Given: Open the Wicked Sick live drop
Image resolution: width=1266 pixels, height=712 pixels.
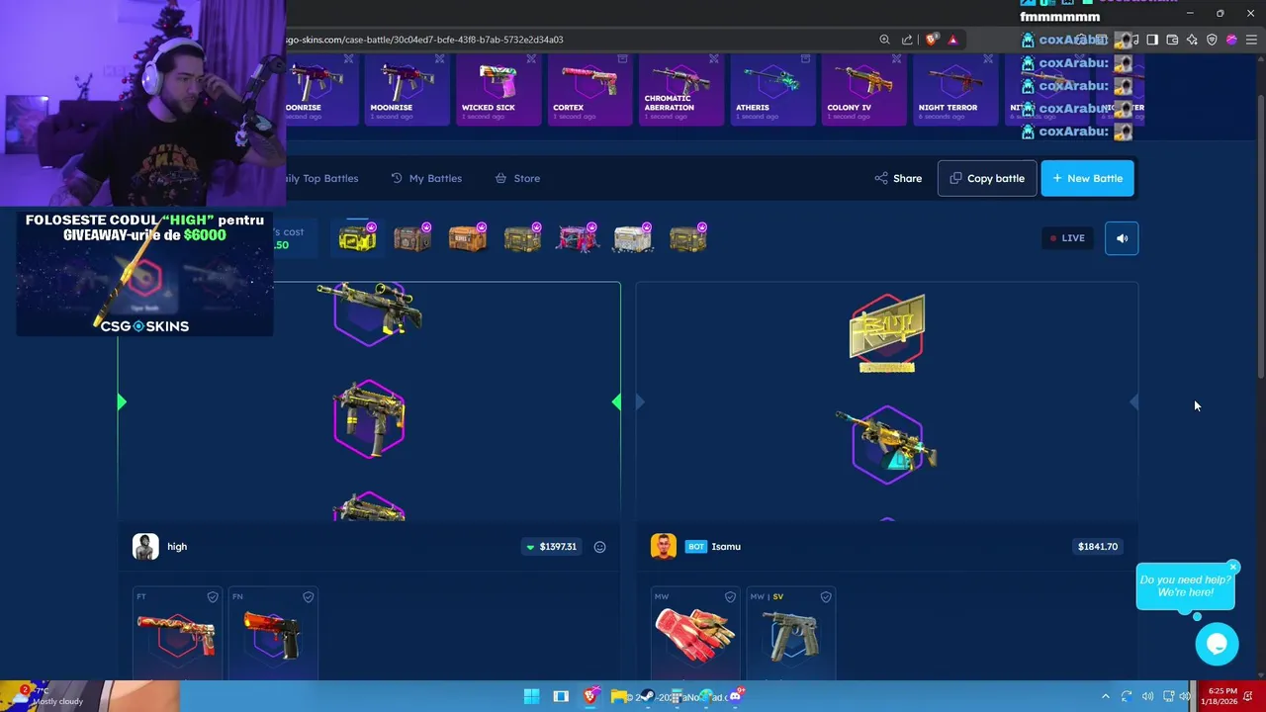Looking at the screenshot, I should pyautogui.click(x=498, y=89).
